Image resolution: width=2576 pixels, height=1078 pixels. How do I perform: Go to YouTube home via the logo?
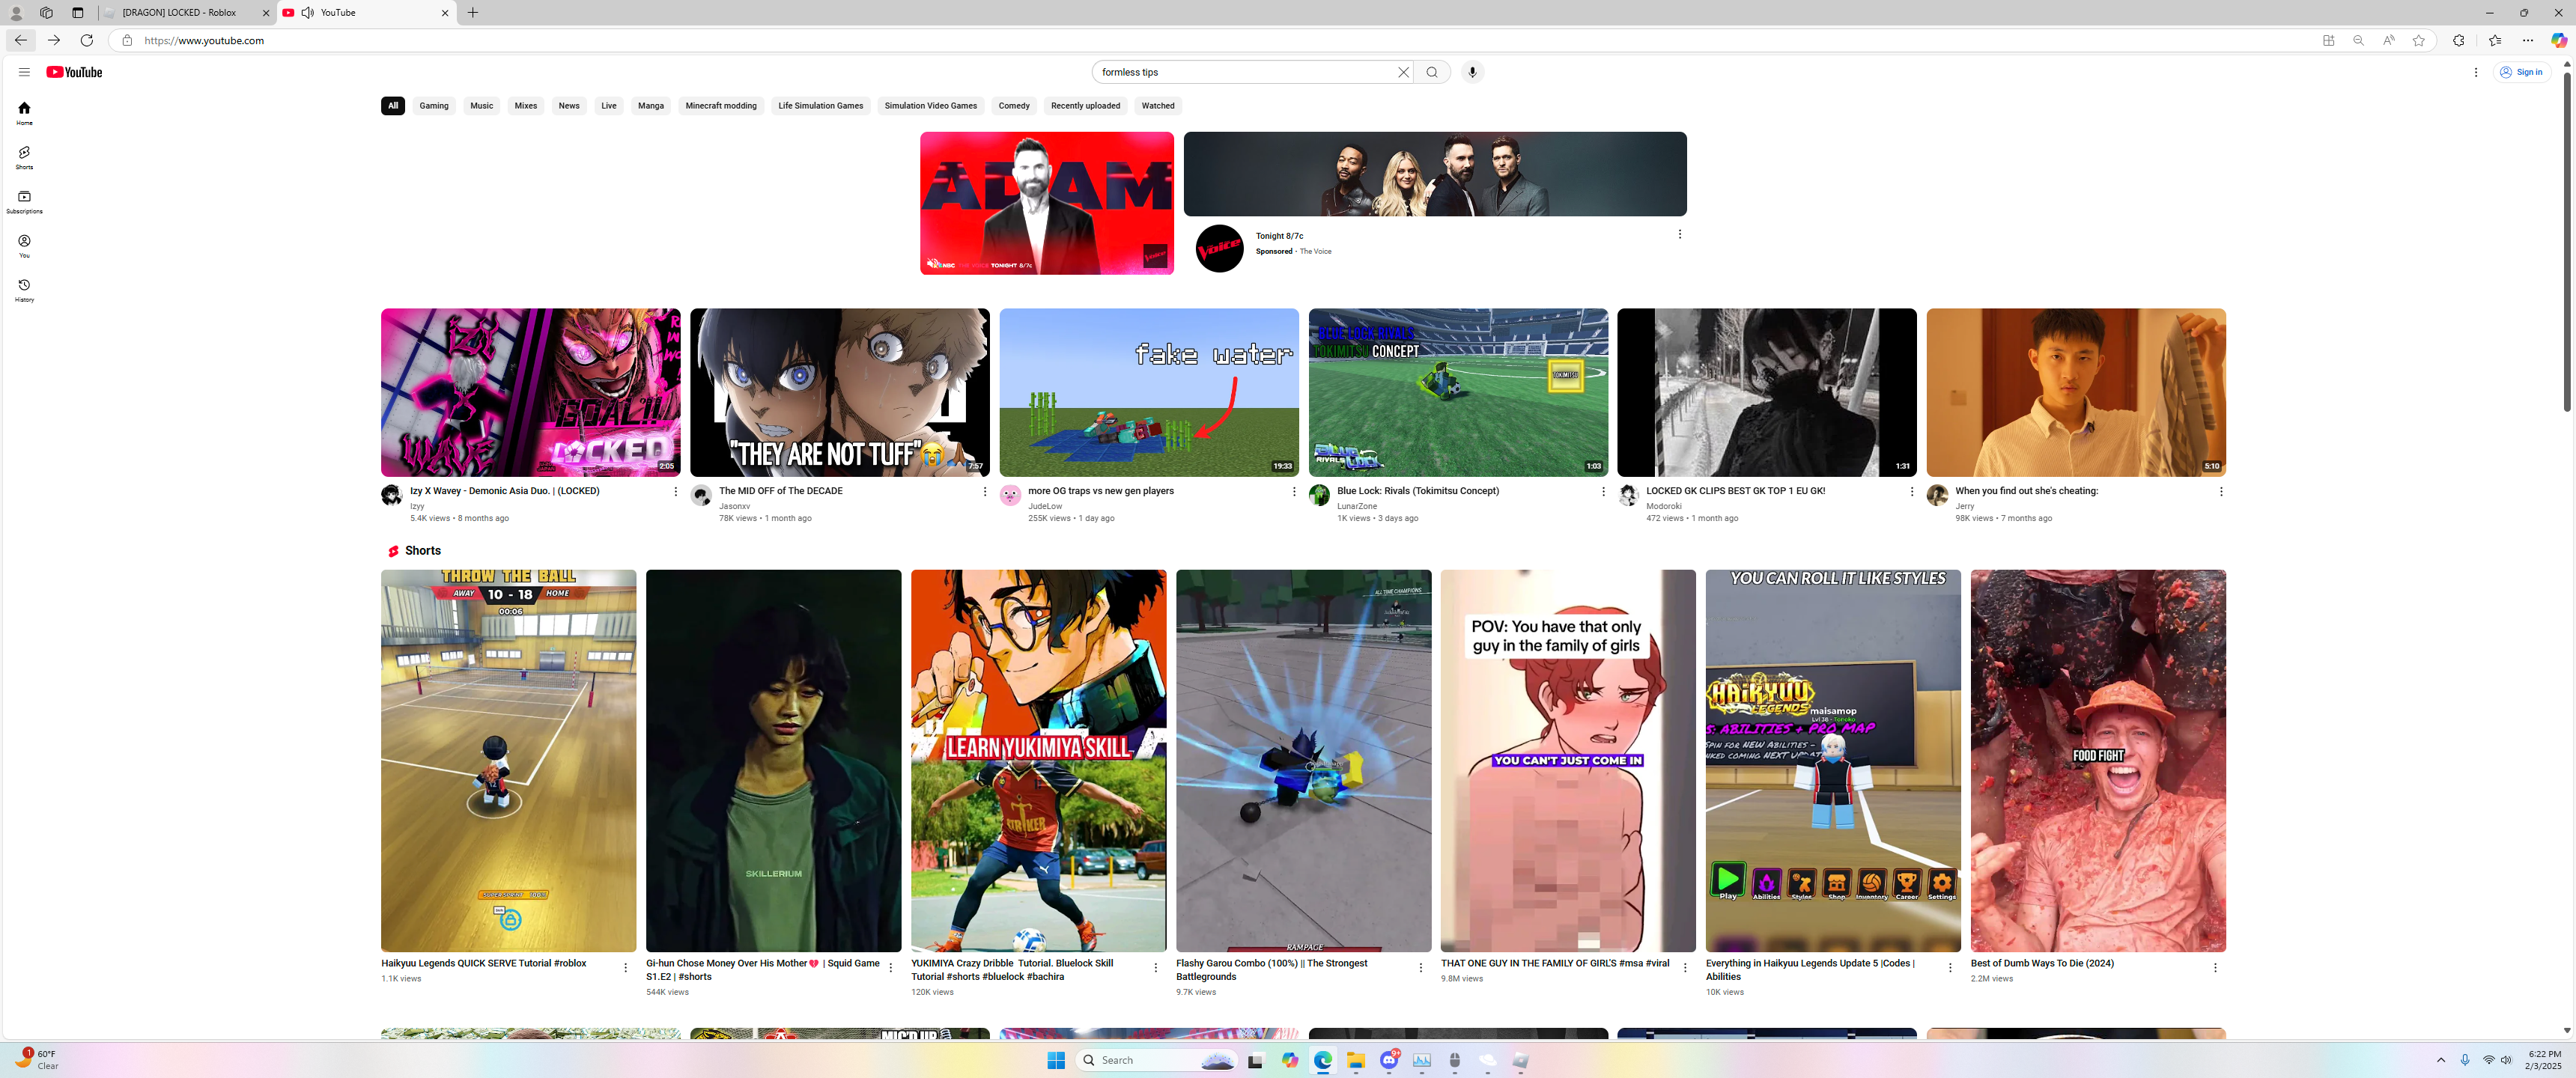[74, 72]
